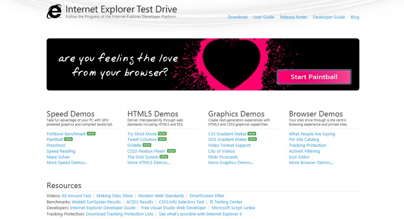Viewport: 404px width, 219px height.
Task: Open the CSS Gradient Maker demo
Action: pos(227,134)
